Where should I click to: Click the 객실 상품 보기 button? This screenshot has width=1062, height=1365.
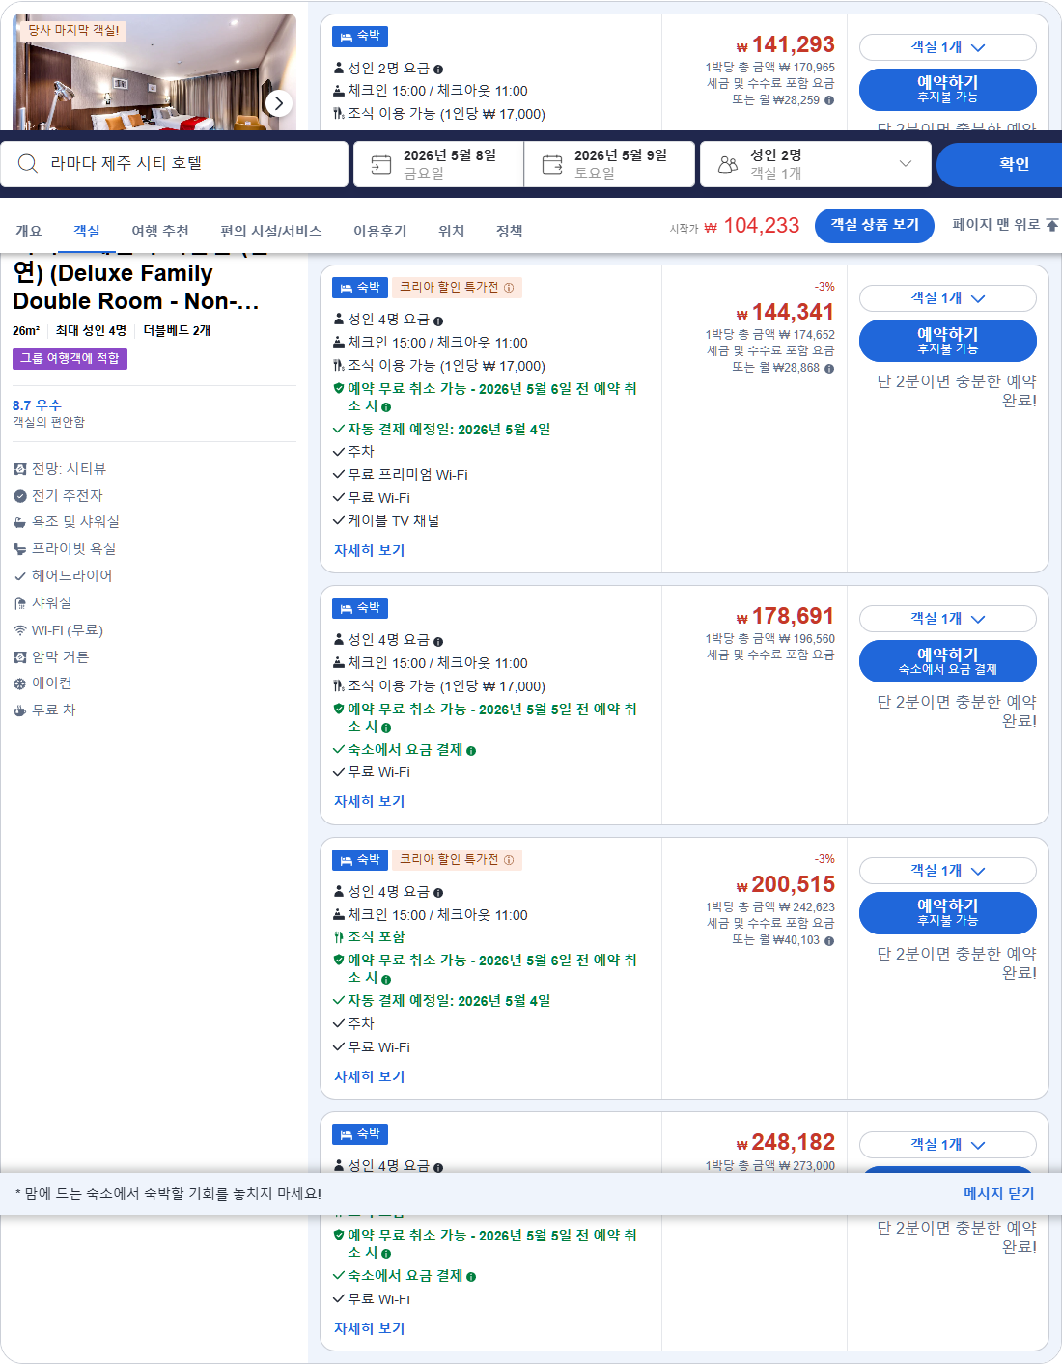875,226
